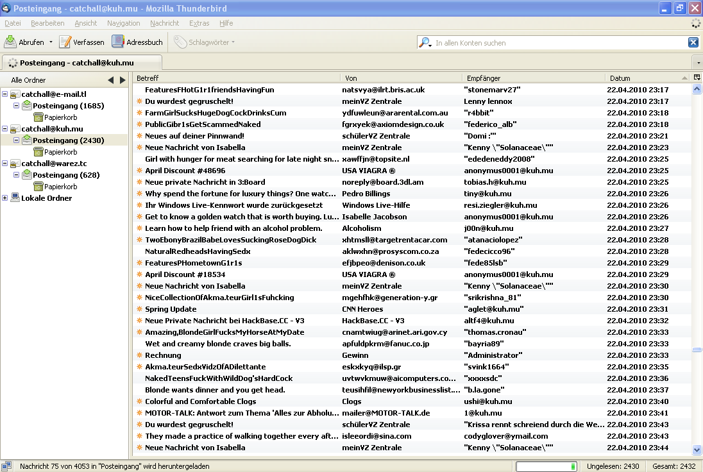This screenshot has height=472, width=703.
Task: Click 'Ungelesen: 2430' in the status bar
Action: click(613, 466)
